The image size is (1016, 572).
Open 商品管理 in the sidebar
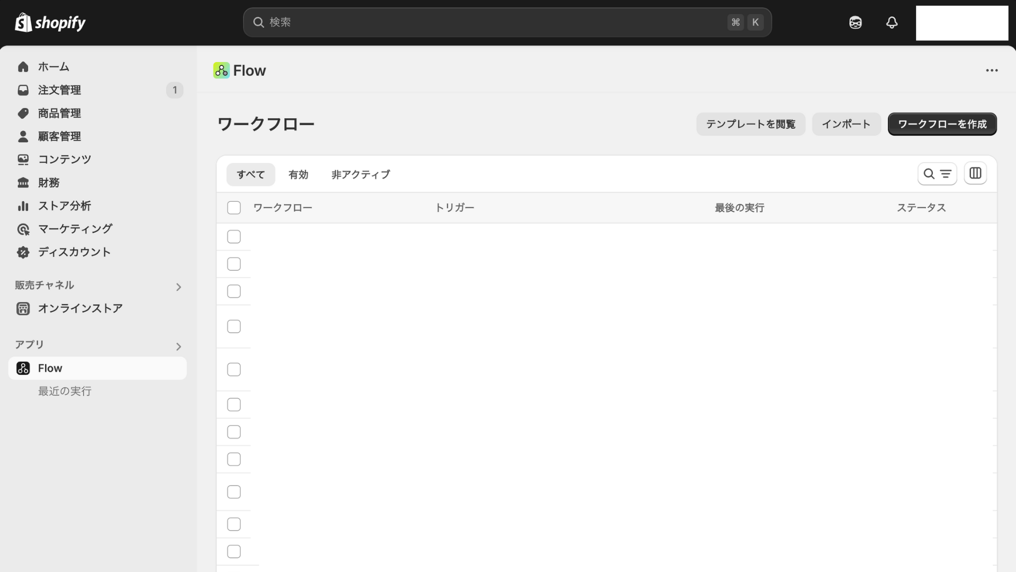coord(97,113)
